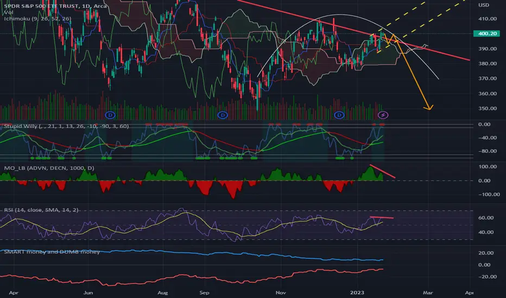Click the Vol indicator label

(x=9, y=12)
